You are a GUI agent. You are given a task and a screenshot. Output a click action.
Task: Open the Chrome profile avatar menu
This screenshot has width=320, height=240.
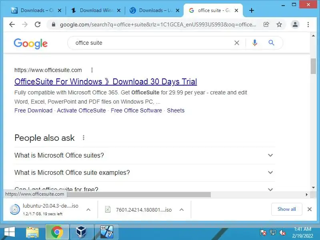coord(295,24)
